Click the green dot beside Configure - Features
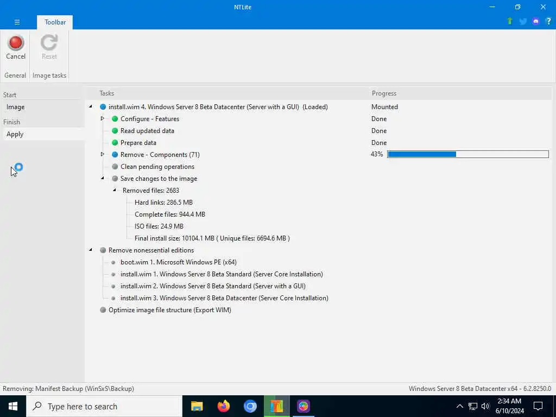Image resolution: width=556 pixels, height=417 pixels. pyautogui.click(x=115, y=119)
